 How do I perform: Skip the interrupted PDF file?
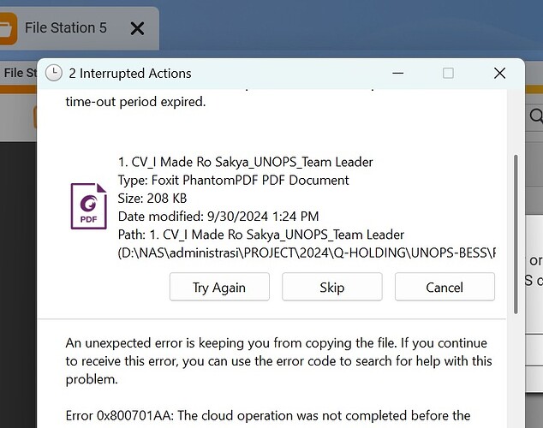coord(332,287)
